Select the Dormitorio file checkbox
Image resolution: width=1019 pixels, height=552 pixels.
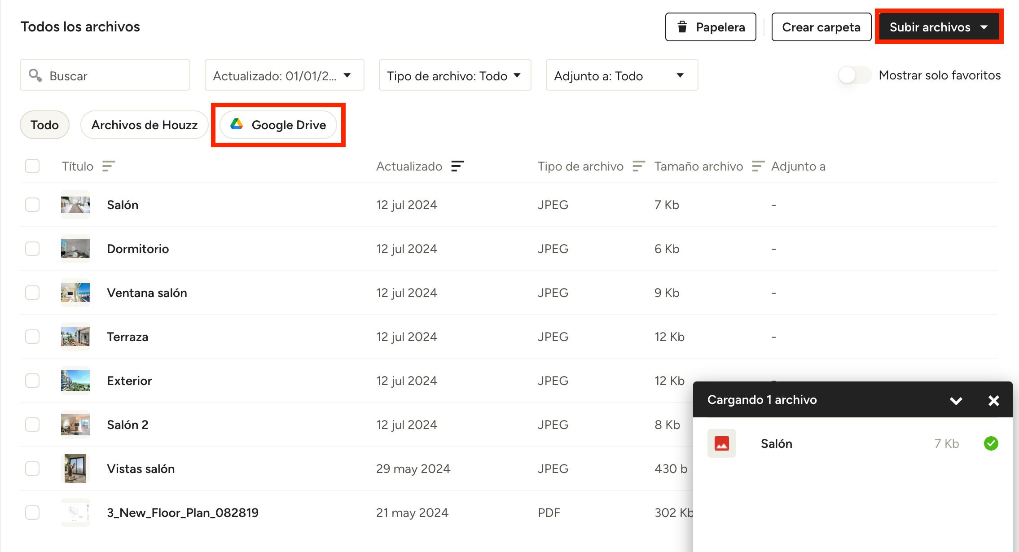32,249
